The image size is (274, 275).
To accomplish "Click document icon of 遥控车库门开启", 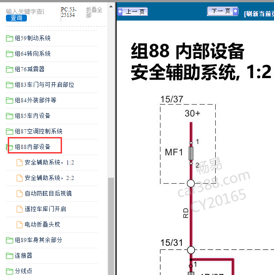I will pos(20,209).
